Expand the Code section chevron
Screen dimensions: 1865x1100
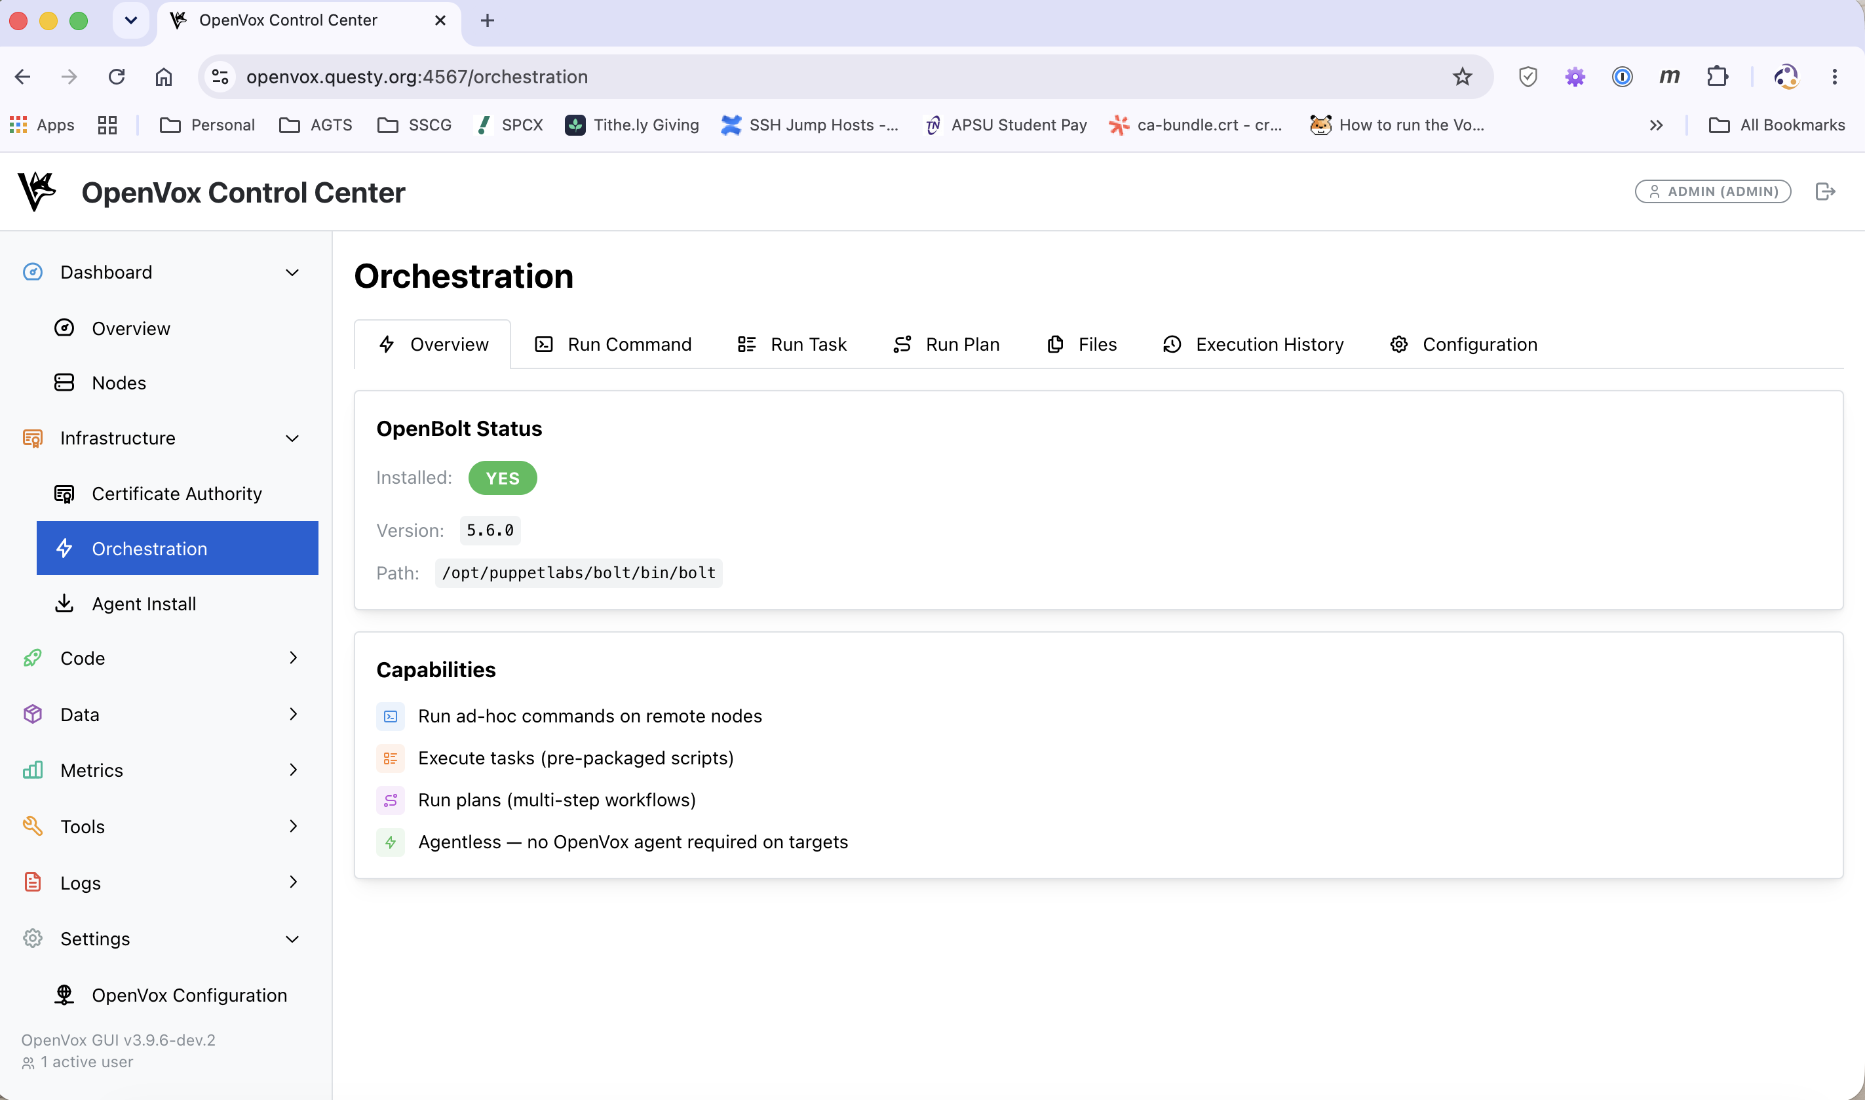click(x=294, y=658)
